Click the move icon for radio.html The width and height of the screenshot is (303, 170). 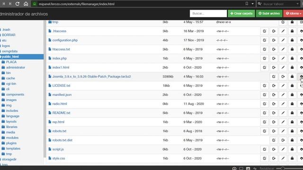274,104
